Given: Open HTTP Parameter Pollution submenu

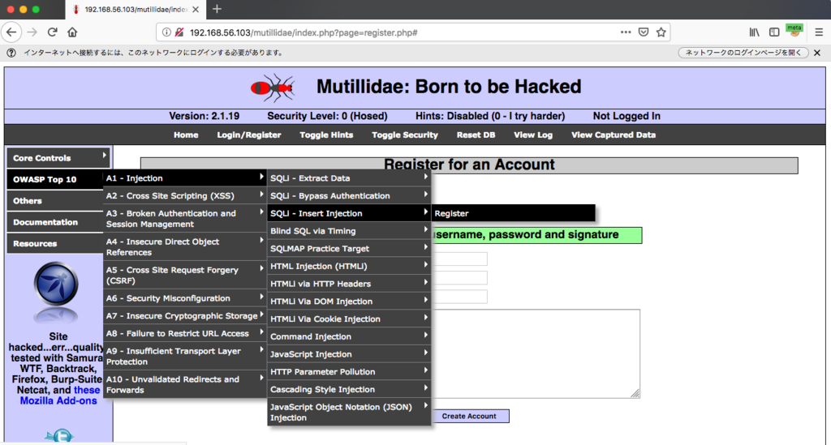Looking at the screenshot, I should coord(349,371).
